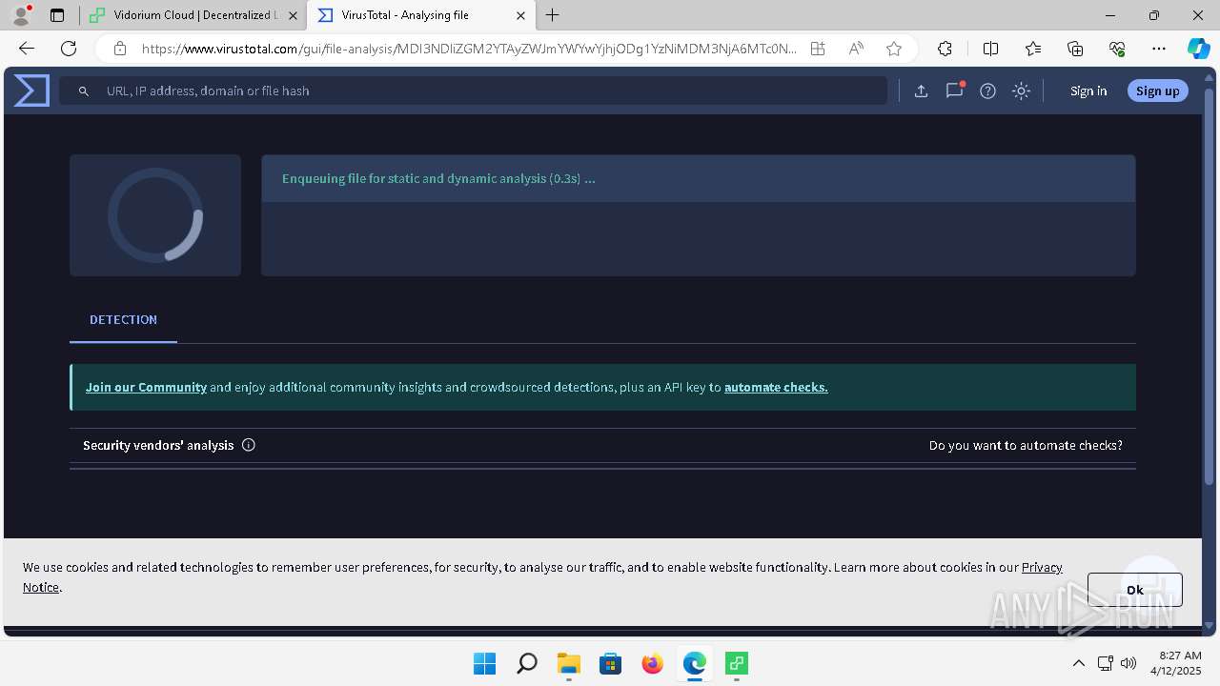Open the notifications chat icon
Screen dimensions: 1220x686
click(954, 91)
